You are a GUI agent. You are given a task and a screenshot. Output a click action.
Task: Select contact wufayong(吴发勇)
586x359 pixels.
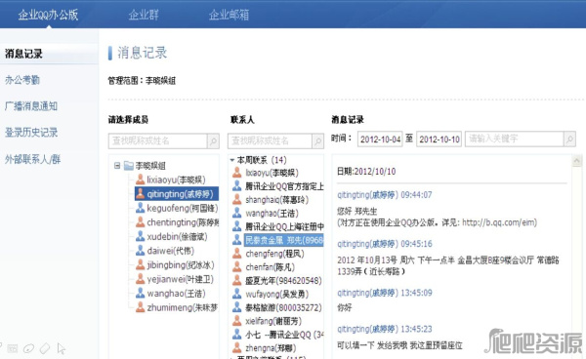pos(277,294)
